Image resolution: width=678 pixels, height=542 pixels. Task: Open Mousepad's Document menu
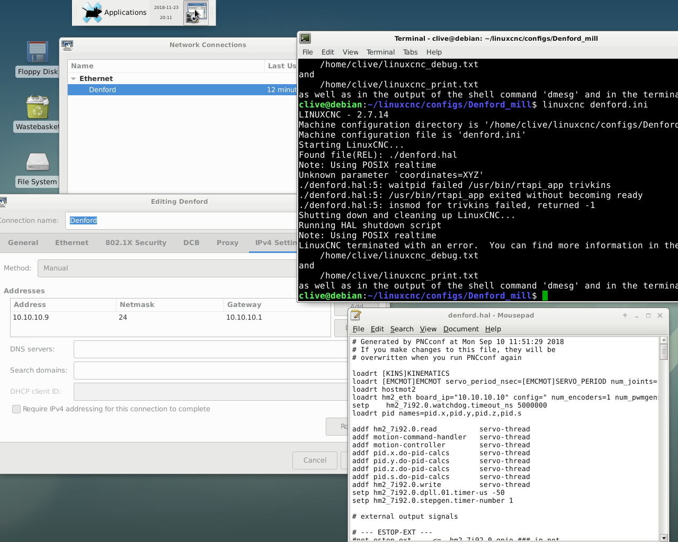461,329
